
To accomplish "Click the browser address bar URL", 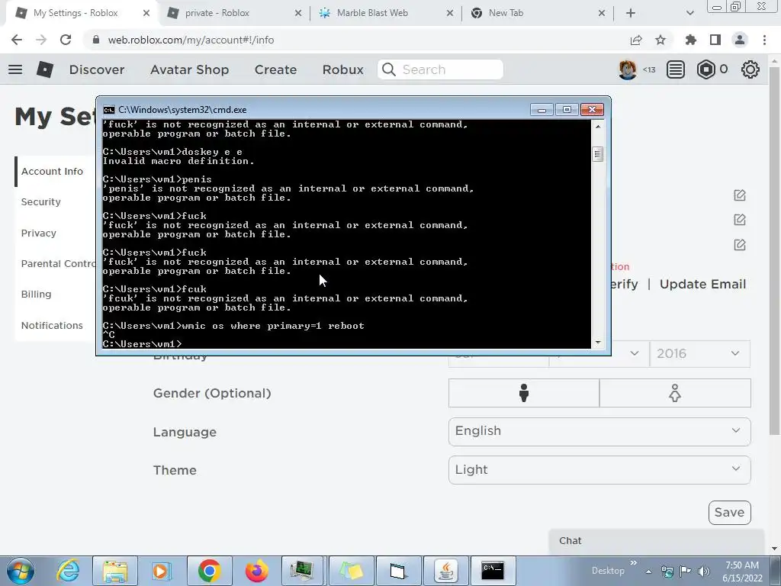I will (191, 40).
